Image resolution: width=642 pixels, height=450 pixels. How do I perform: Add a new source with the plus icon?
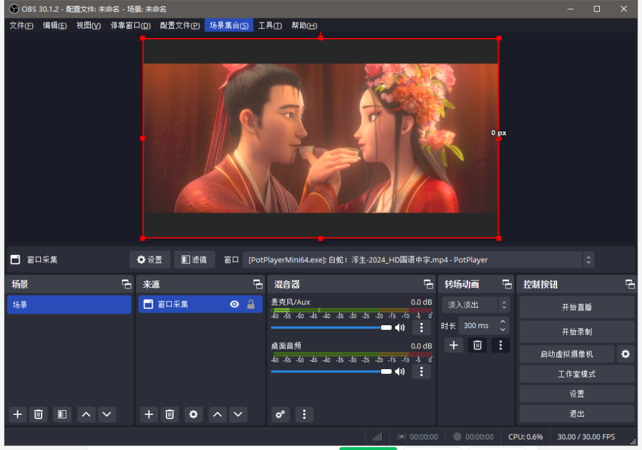[x=149, y=414]
